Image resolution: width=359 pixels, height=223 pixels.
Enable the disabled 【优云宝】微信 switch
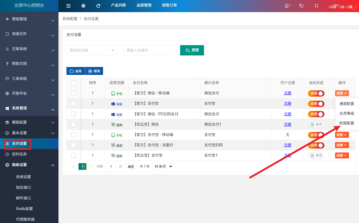point(316,124)
